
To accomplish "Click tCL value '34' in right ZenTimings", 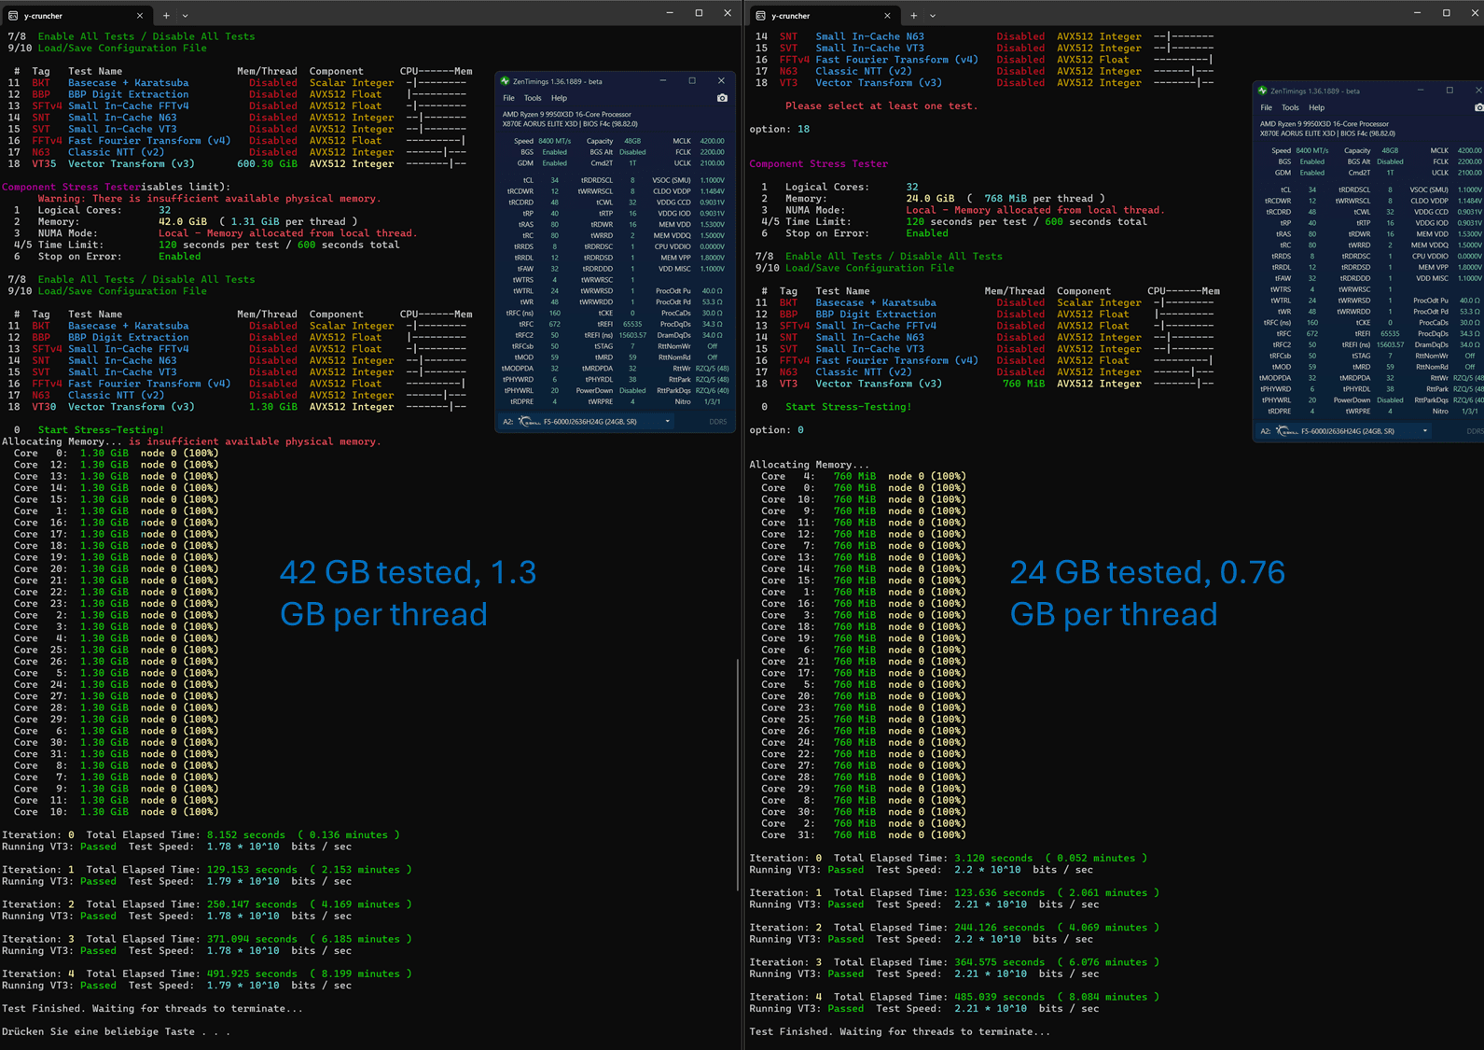I will (x=1311, y=189).
